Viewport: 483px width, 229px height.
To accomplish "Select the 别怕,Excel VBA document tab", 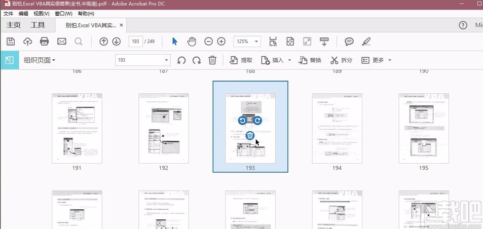I will [91, 25].
